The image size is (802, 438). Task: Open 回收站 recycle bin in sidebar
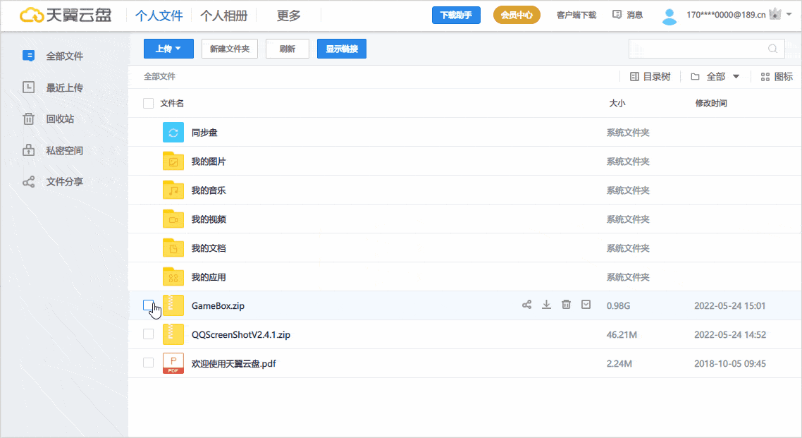tap(59, 118)
